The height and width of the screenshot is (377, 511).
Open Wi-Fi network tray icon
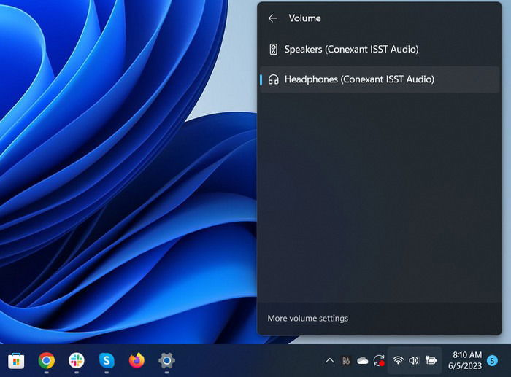398,360
